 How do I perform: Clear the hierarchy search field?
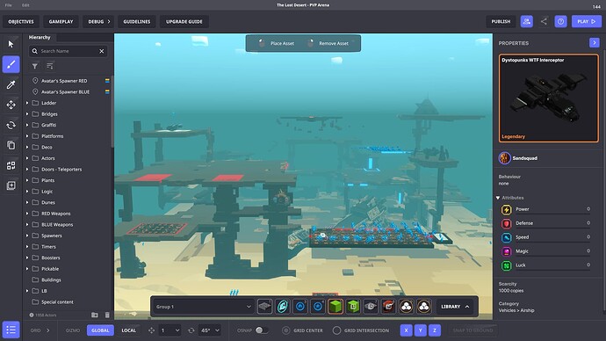click(102, 51)
